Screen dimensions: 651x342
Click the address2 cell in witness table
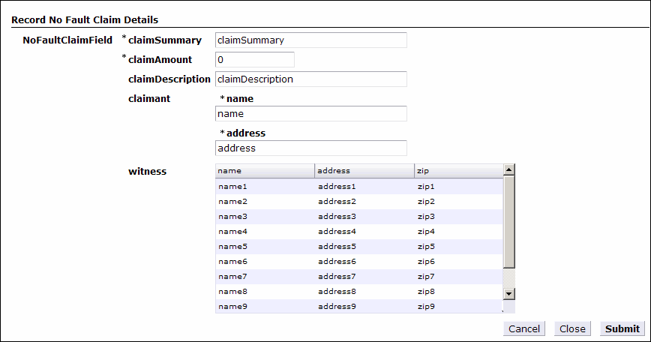(337, 201)
